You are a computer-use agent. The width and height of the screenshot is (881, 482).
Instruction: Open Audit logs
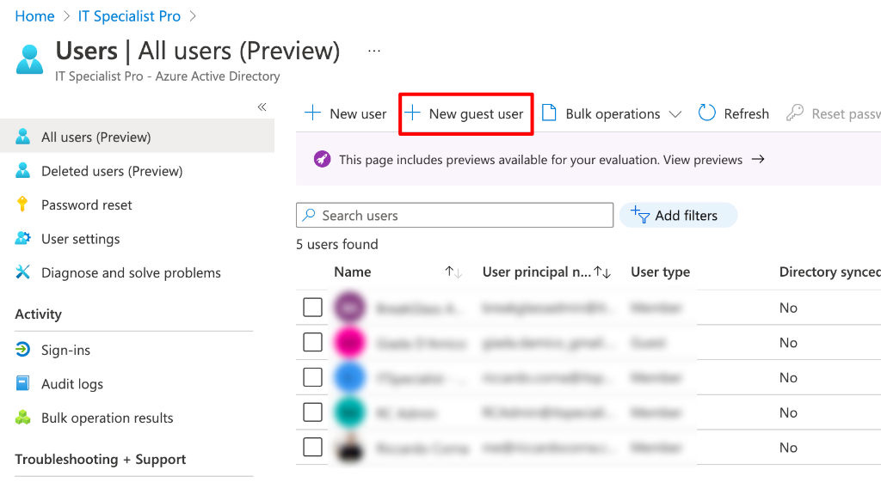(x=72, y=384)
